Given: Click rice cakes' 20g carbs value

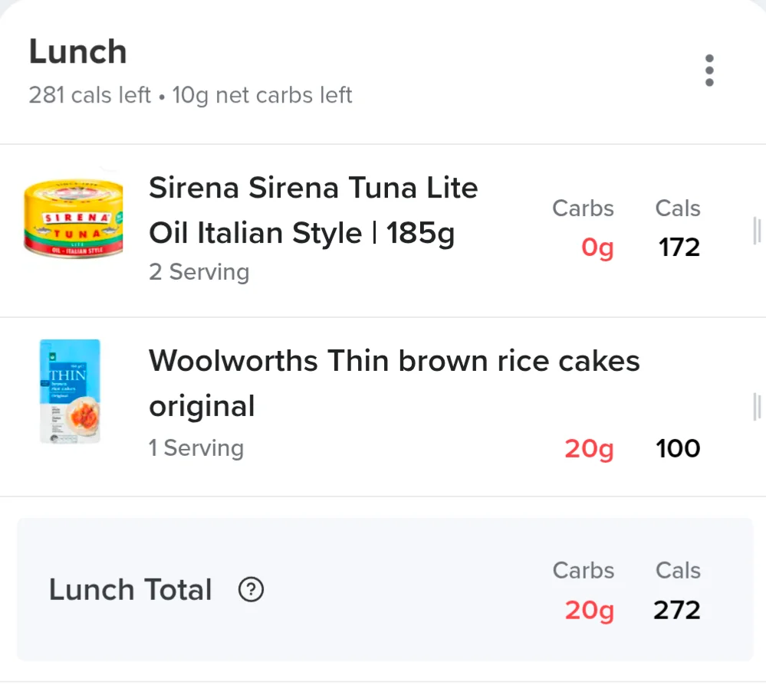Looking at the screenshot, I should (589, 449).
